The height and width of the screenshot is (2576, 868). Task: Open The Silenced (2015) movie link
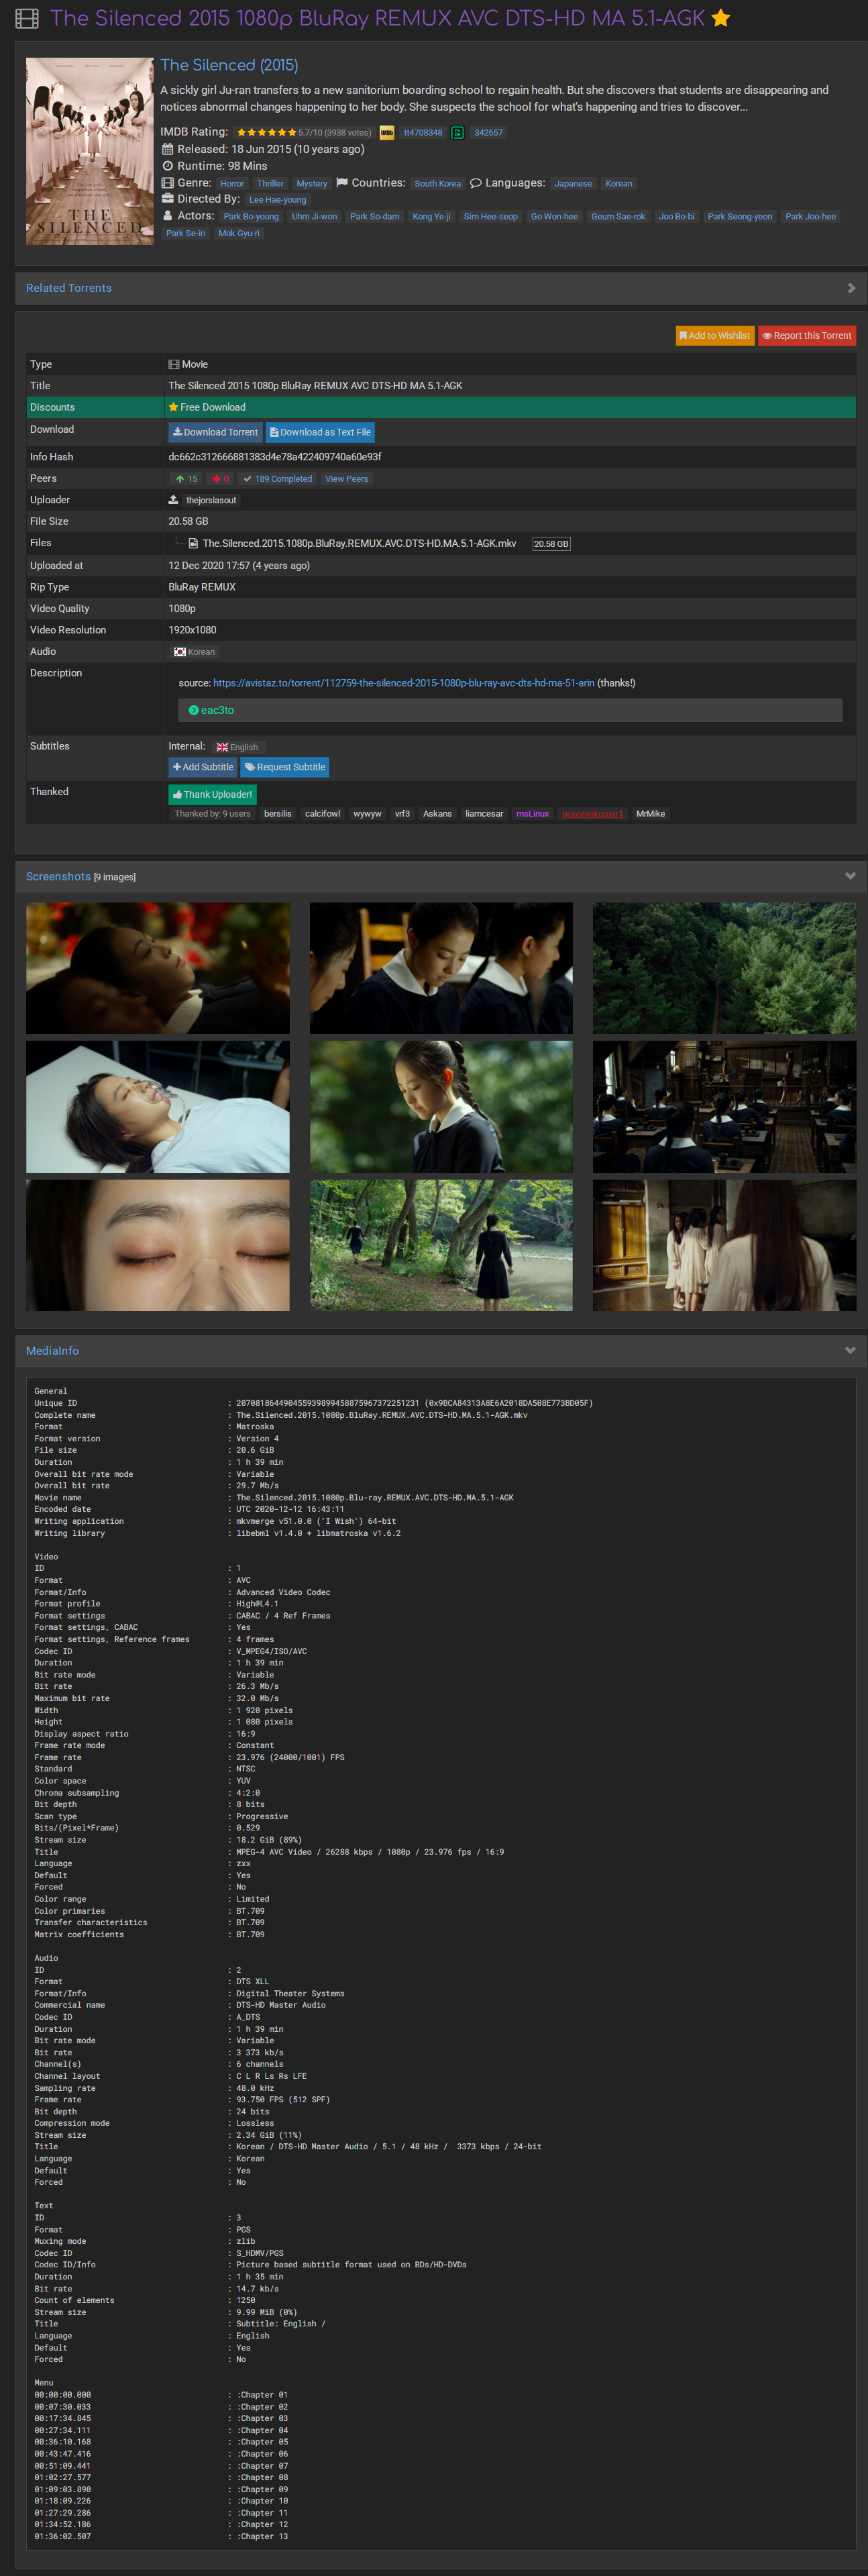(229, 65)
